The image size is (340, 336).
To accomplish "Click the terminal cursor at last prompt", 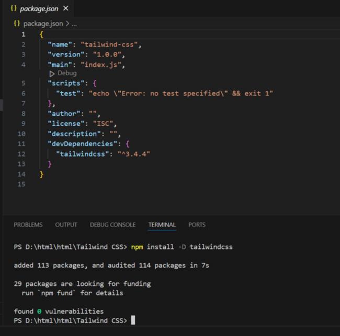I will pyautogui.click(x=133, y=320).
